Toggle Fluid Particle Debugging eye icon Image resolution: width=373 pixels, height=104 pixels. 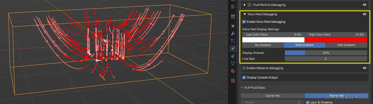pos(364,5)
